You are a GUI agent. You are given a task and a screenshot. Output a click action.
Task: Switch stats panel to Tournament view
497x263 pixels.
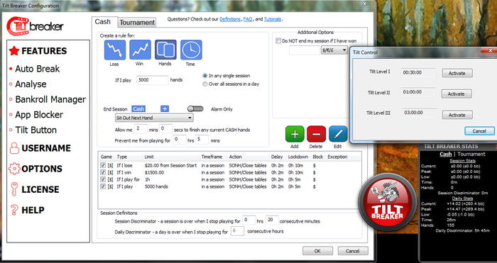pos(471,154)
